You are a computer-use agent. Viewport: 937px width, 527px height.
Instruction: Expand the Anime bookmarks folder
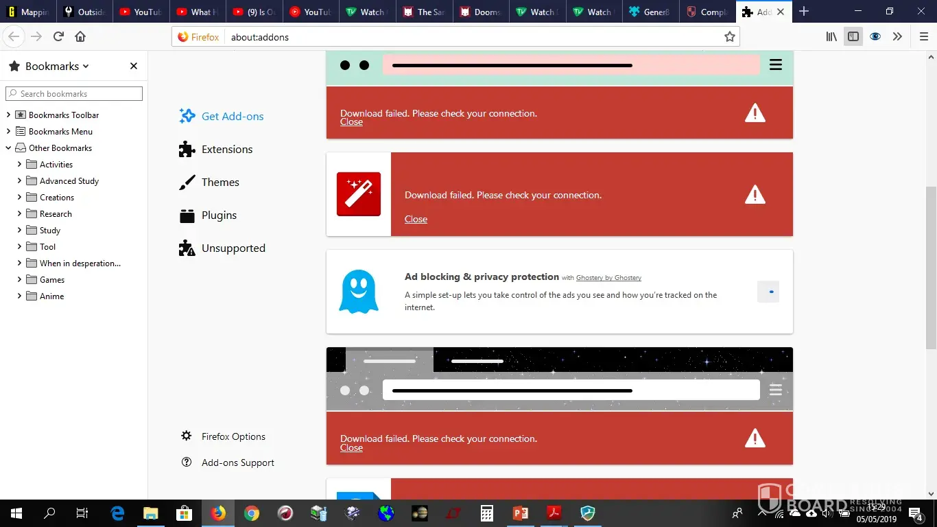click(x=19, y=296)
